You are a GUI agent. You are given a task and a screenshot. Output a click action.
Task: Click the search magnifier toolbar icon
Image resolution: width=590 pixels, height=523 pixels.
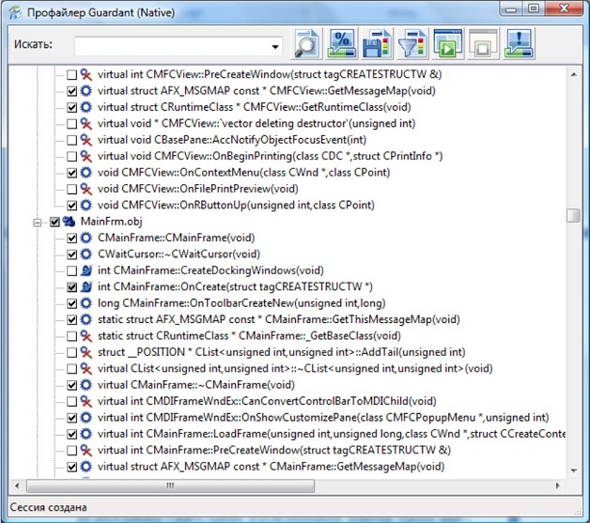(x=306, y=44)
